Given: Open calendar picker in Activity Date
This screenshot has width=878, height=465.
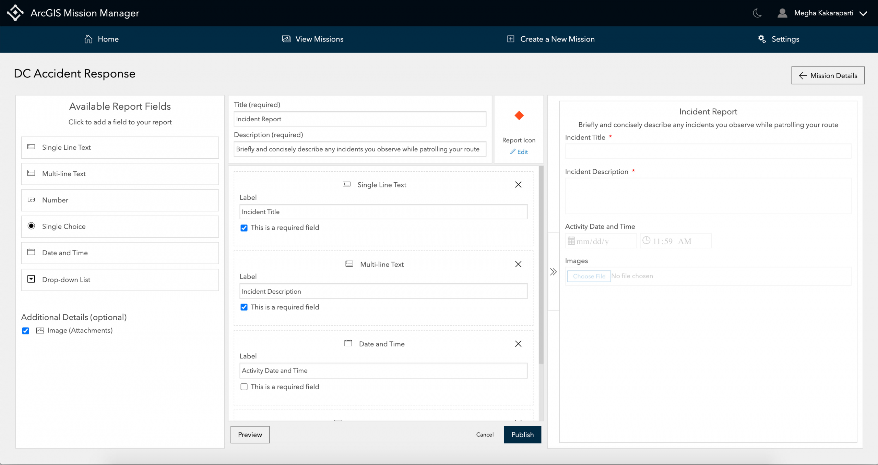Looking at the screenshot, I should [x=571, y=241].
